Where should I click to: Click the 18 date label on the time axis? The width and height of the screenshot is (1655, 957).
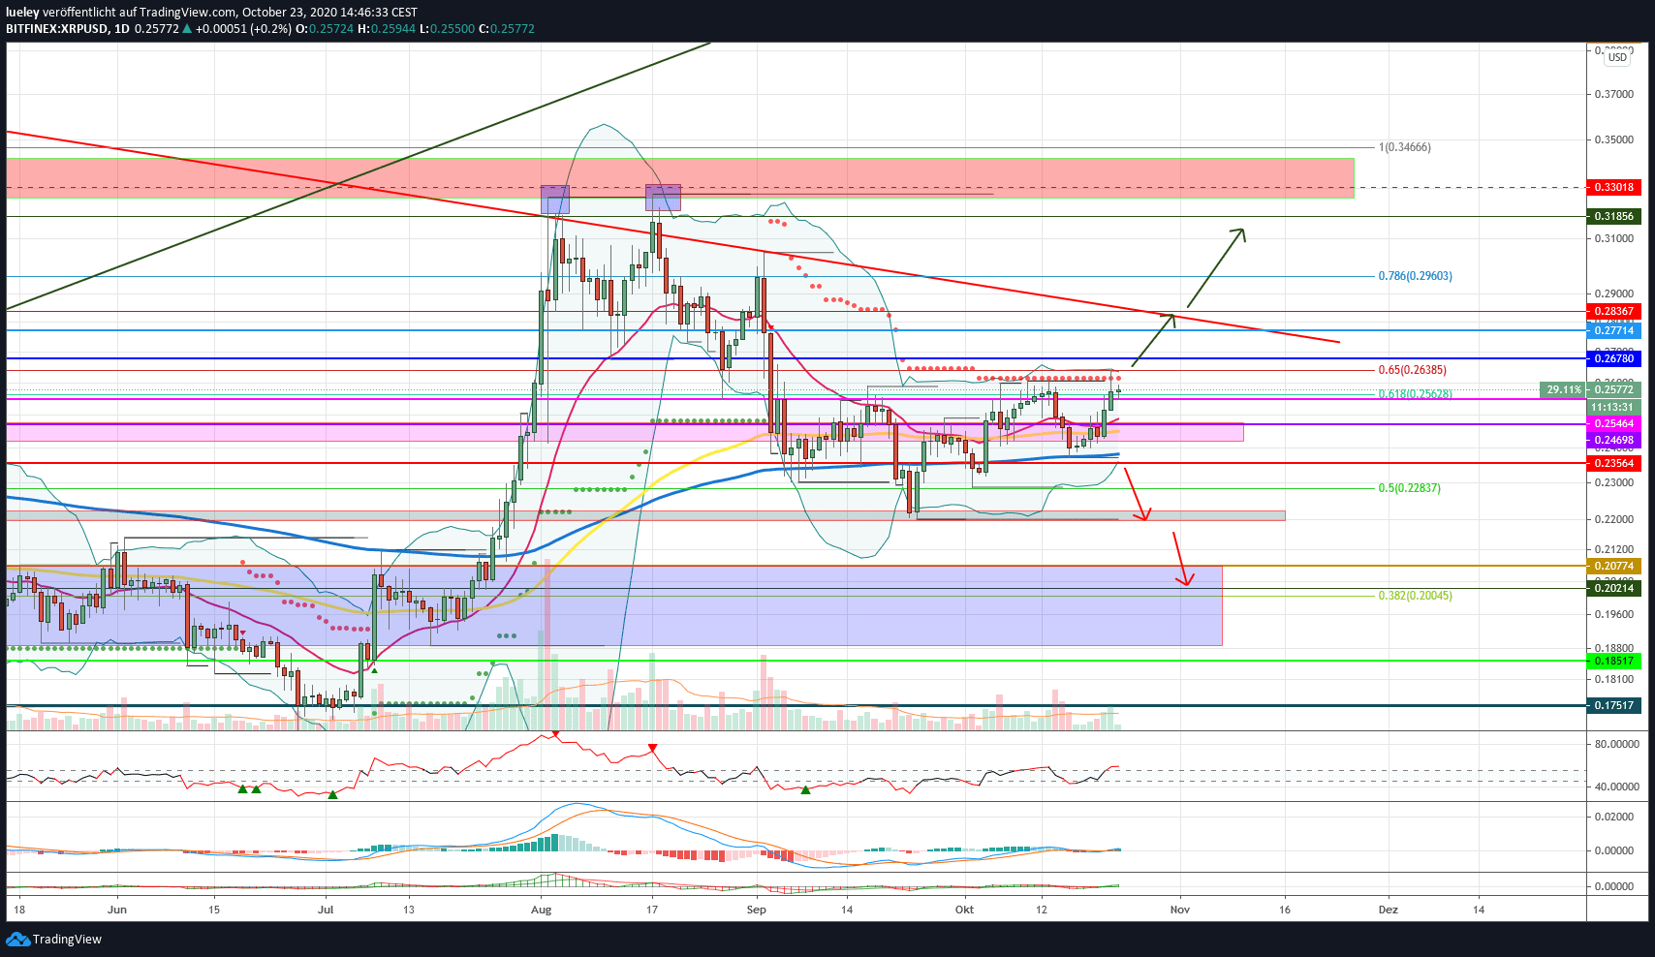[x=20, y=910]
